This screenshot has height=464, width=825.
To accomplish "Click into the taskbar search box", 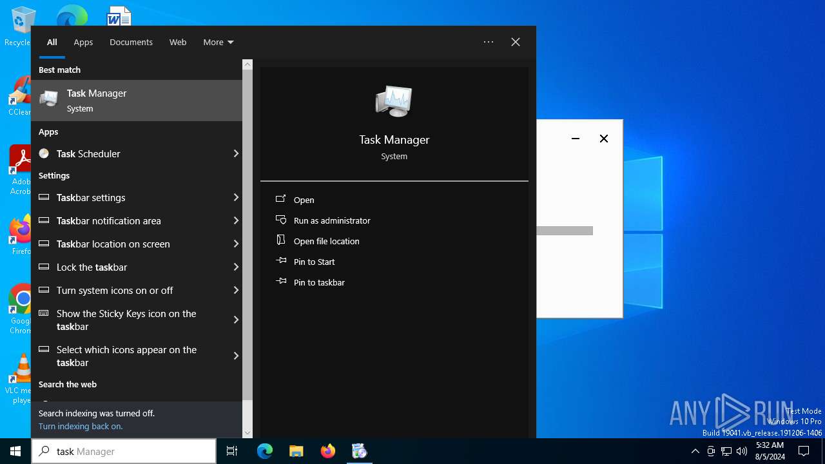I will 124,451.
